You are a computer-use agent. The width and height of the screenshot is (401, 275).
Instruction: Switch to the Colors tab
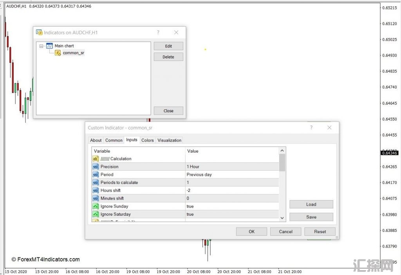point(148,140)
